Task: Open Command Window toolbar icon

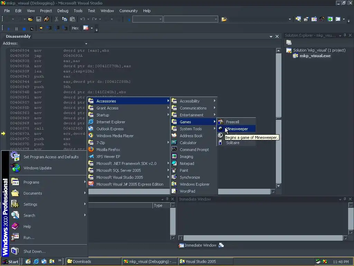Action: pos(338,19)
